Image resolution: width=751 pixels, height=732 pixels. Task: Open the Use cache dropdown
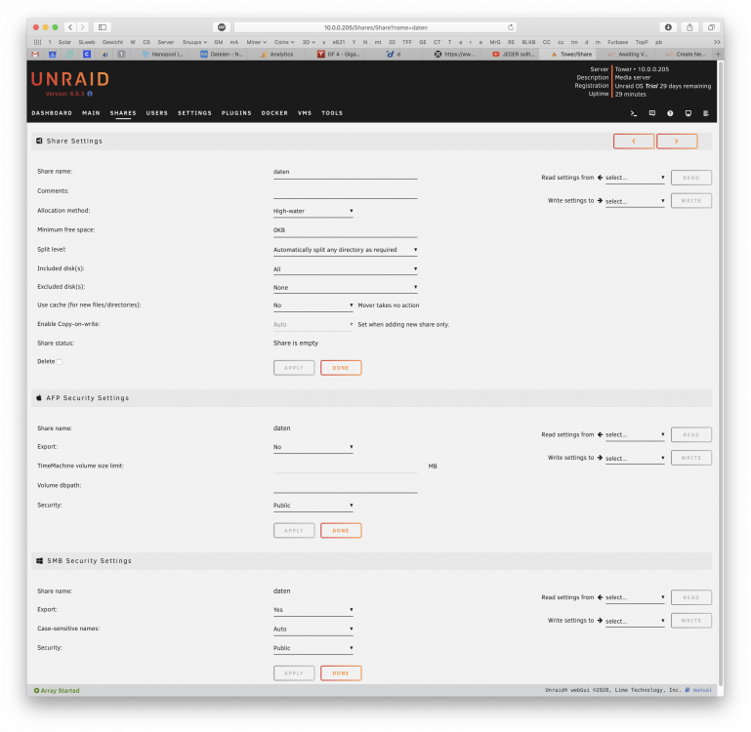tap(313, 305)
